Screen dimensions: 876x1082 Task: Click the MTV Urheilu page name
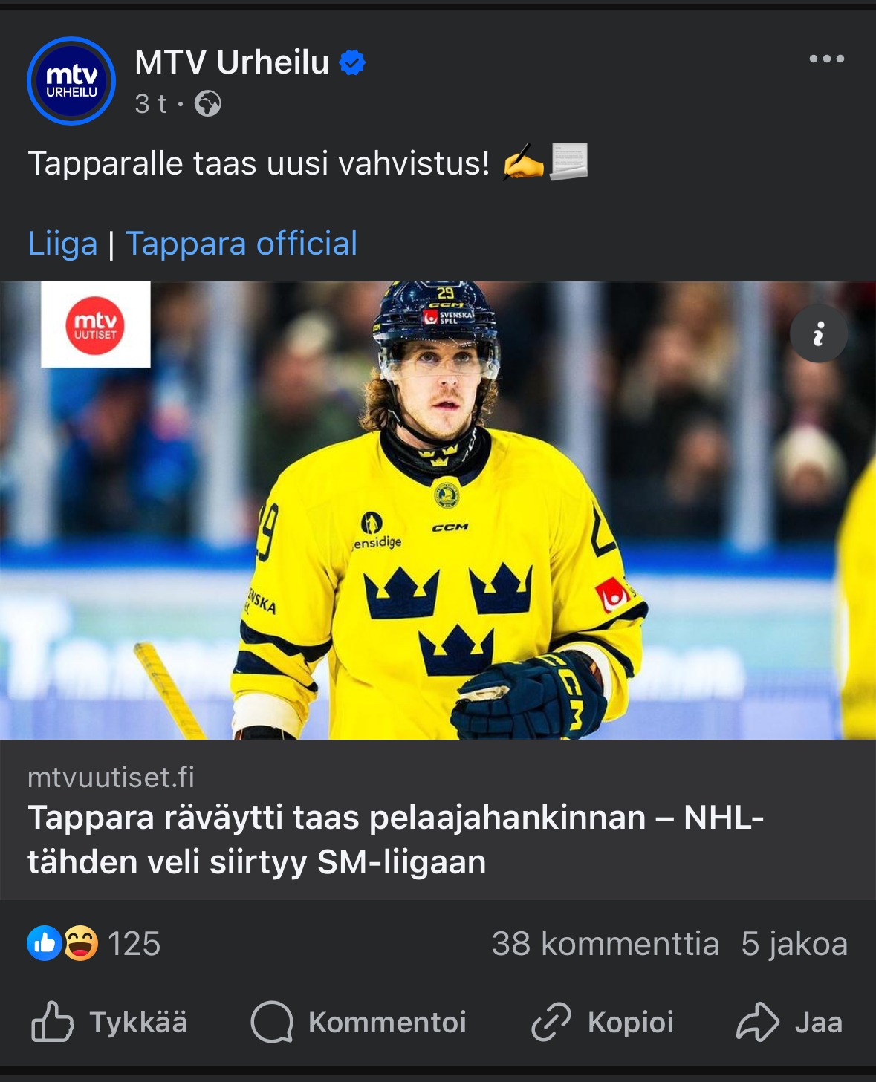[232, 62]
